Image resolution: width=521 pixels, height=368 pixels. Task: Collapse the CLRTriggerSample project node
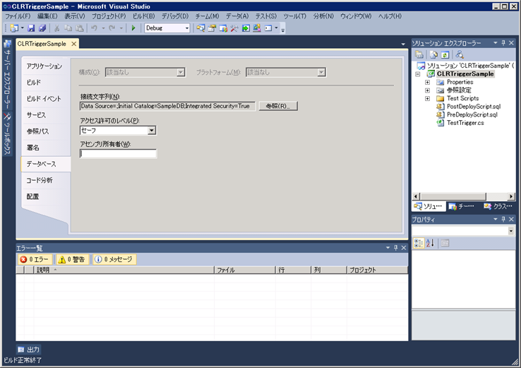pyautogui.click(x=418, y=74)
